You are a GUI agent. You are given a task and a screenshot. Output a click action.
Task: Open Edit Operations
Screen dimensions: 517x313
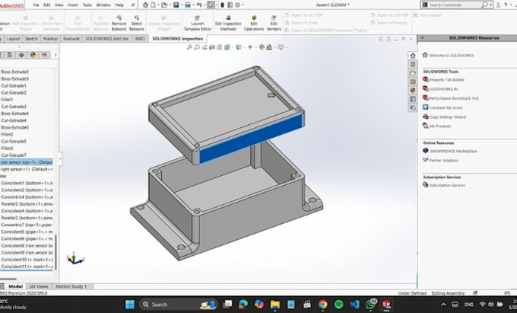click(x=254, y=23)
